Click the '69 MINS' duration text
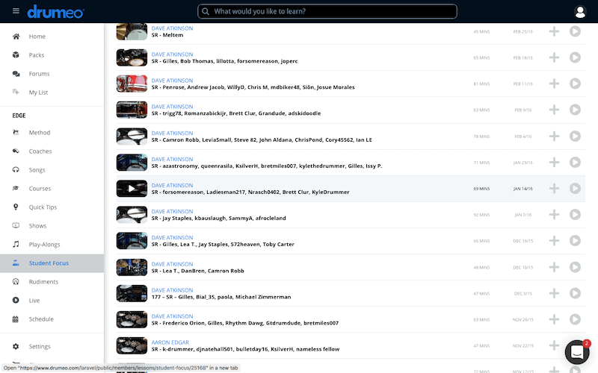The width and height of the screenshot is (598, 373). [481, 189]
